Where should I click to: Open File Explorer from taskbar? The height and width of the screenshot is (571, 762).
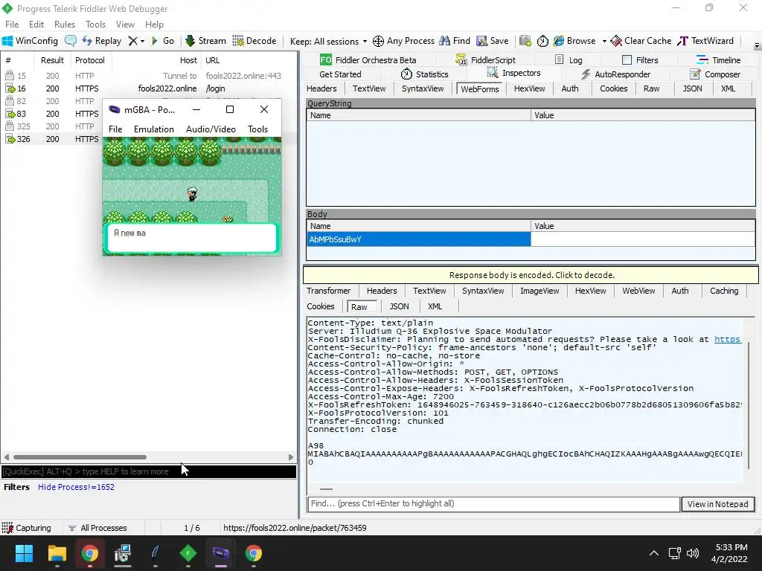tap(57, 553)
